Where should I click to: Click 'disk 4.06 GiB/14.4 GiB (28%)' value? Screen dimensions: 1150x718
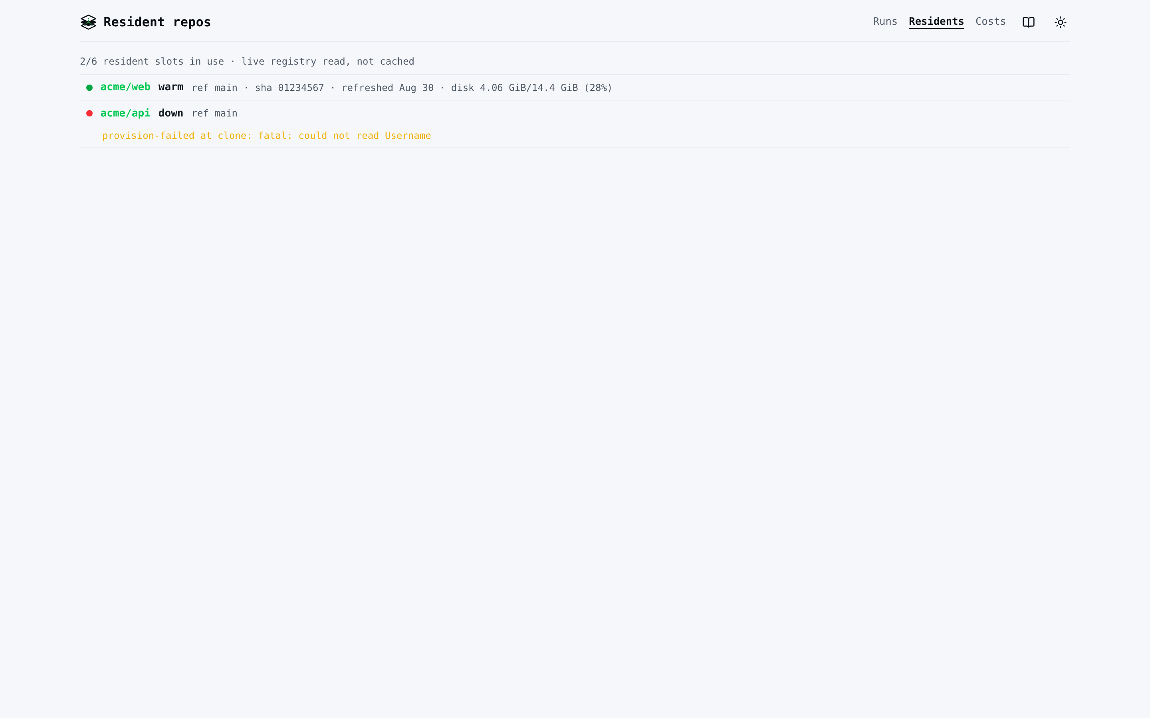tap(531, 88)
